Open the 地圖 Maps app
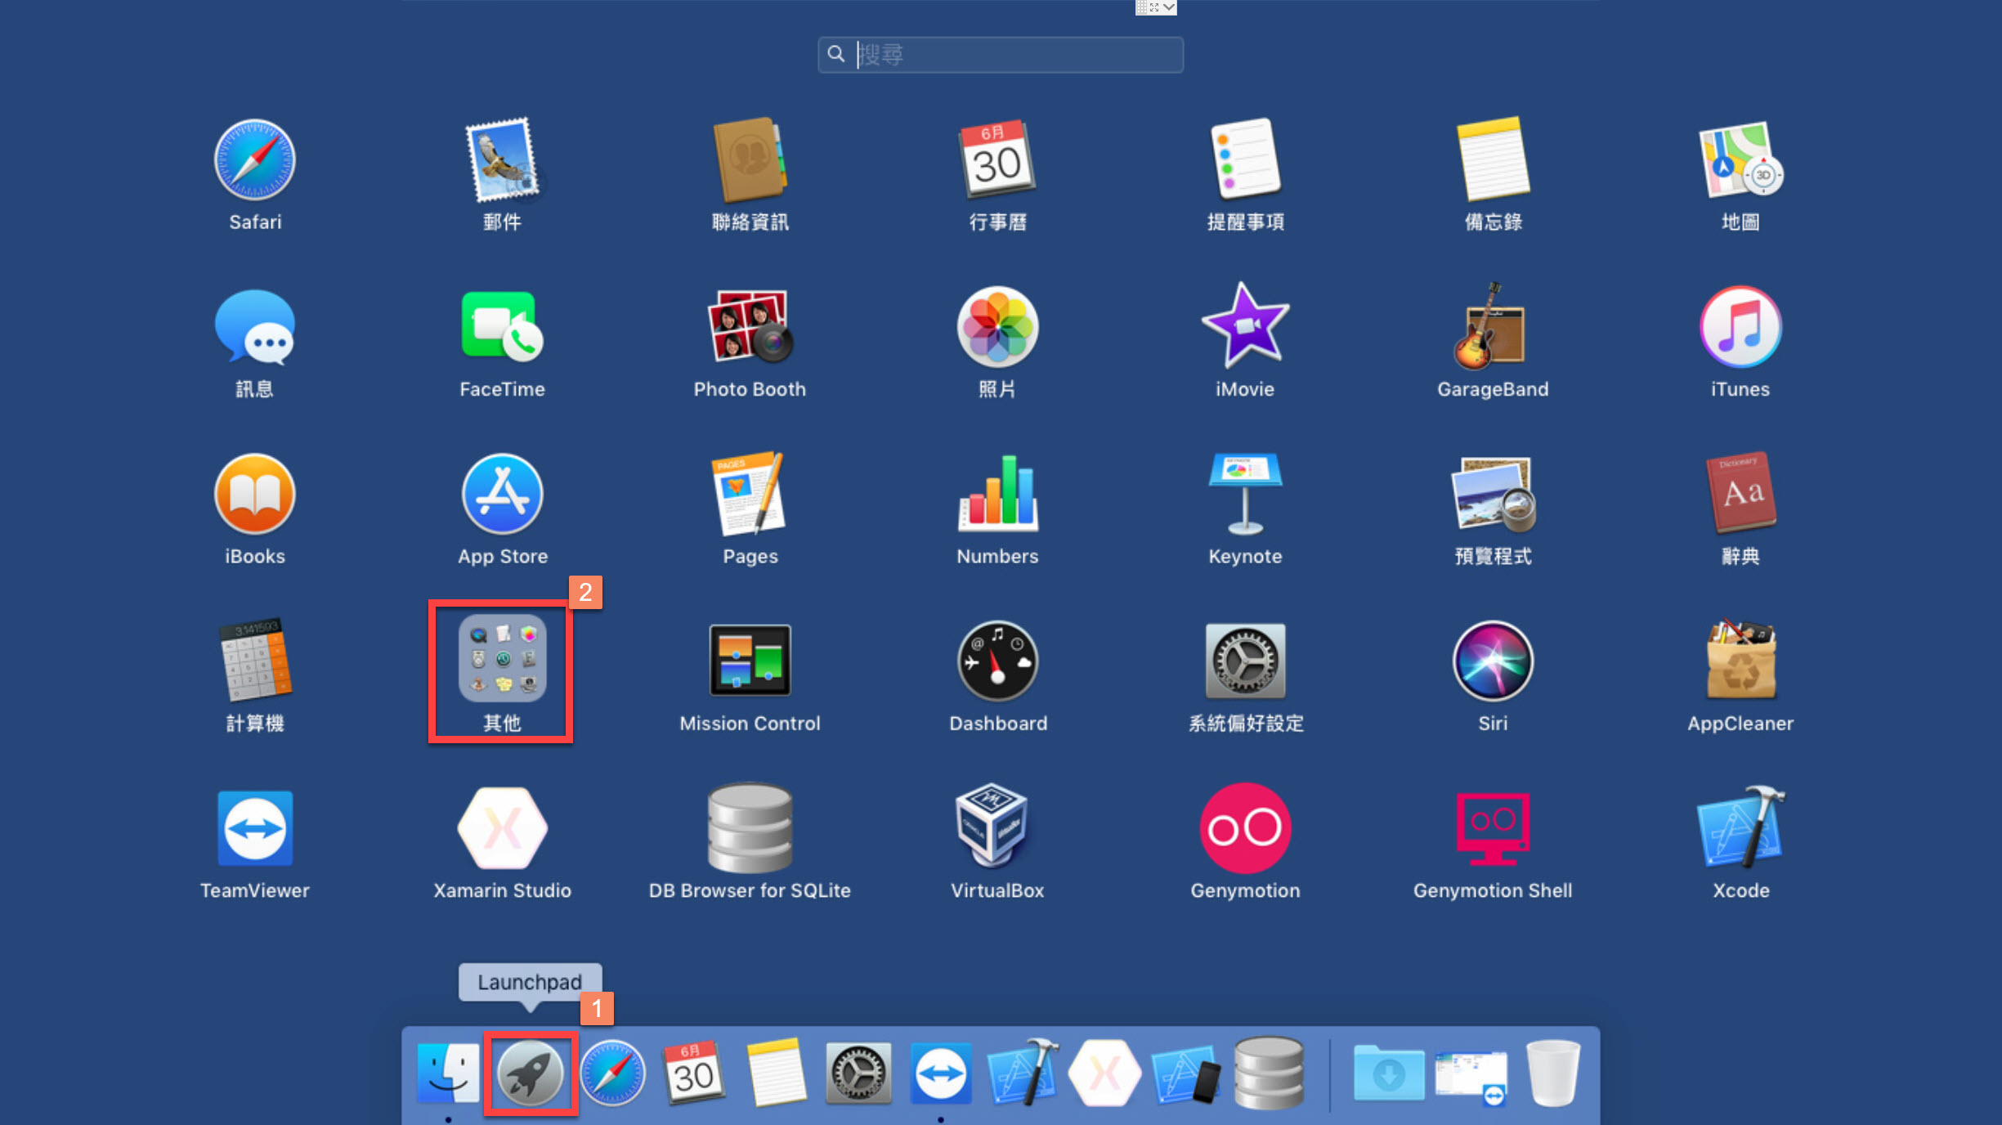2002x1125 pixels. [1740, 160]
